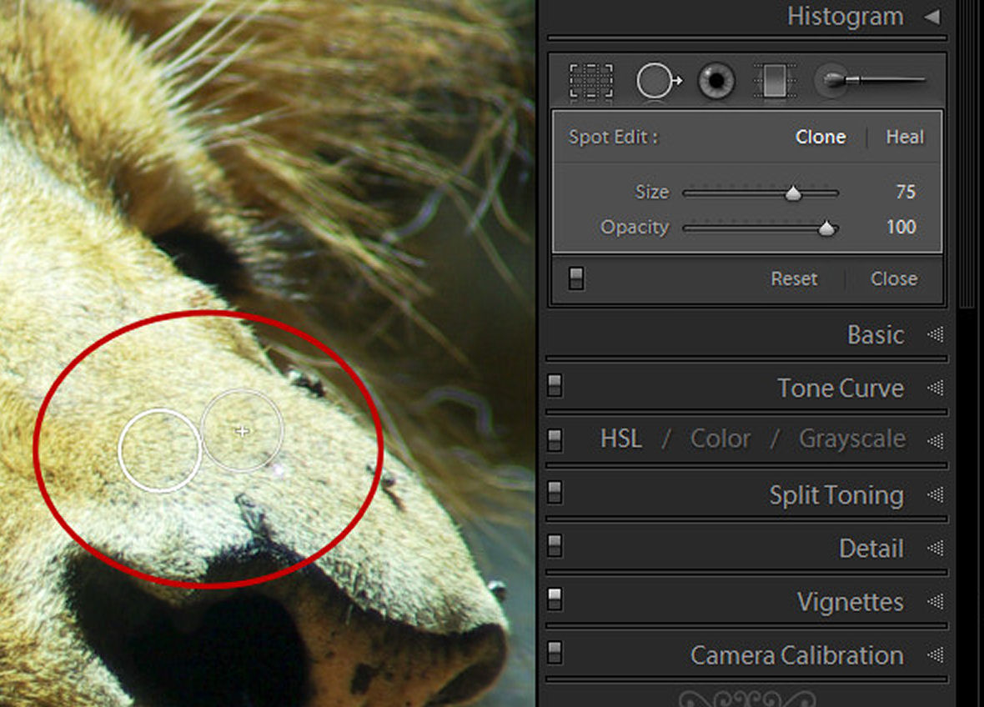
Task: Click the Detail panel title
Action: 871,549
